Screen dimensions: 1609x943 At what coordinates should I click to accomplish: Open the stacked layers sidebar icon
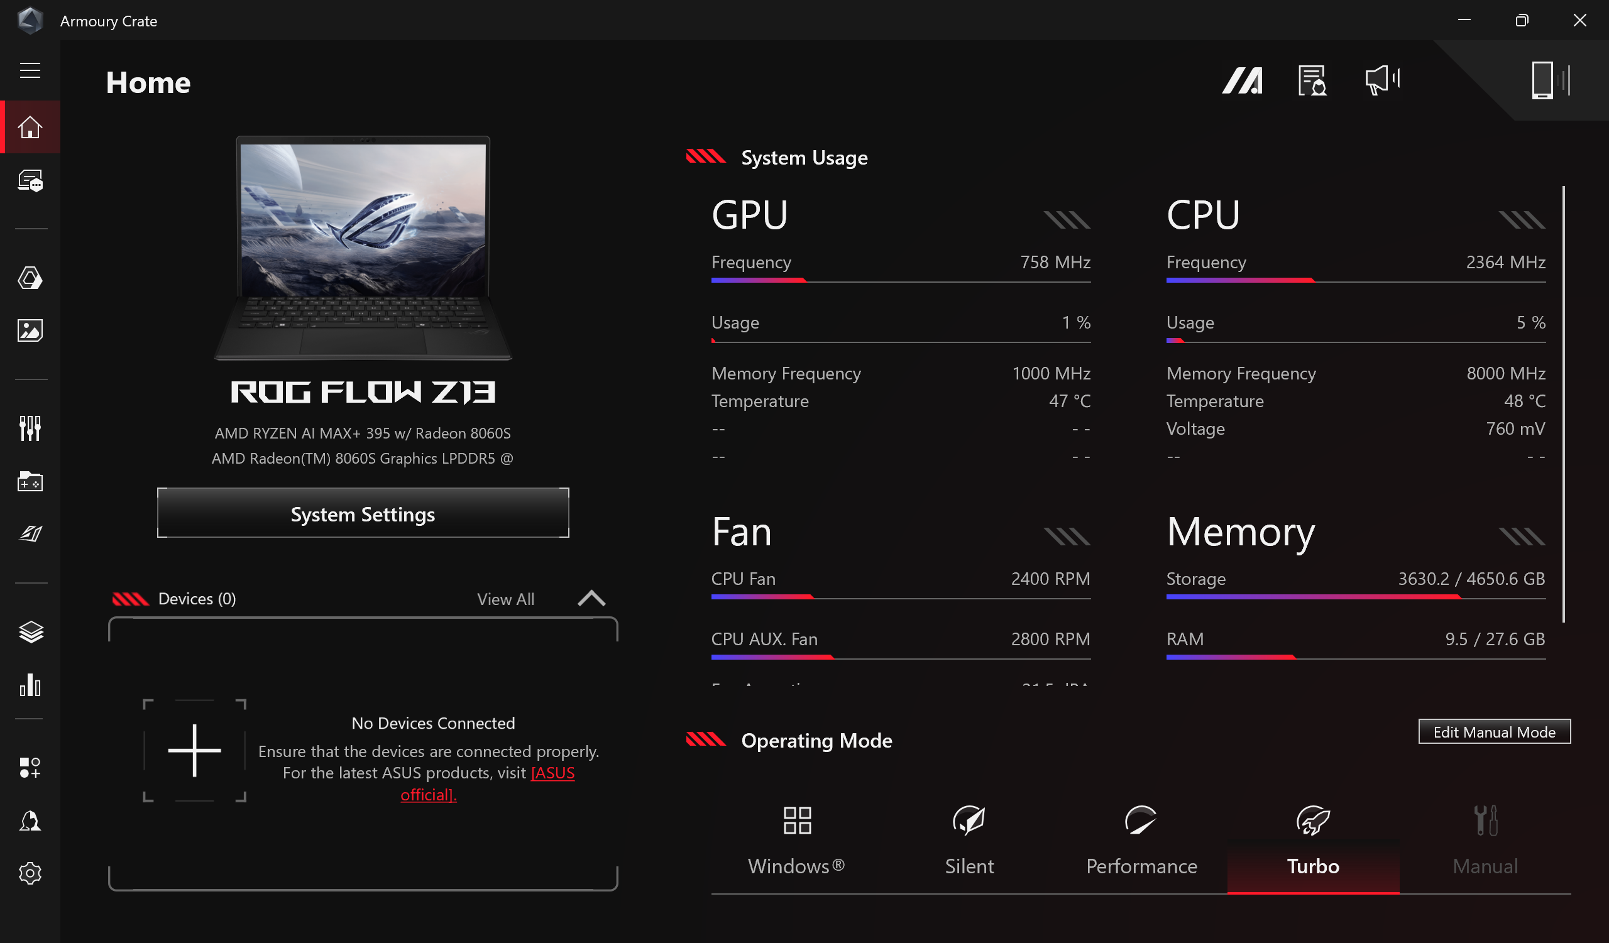pos(30,631)
